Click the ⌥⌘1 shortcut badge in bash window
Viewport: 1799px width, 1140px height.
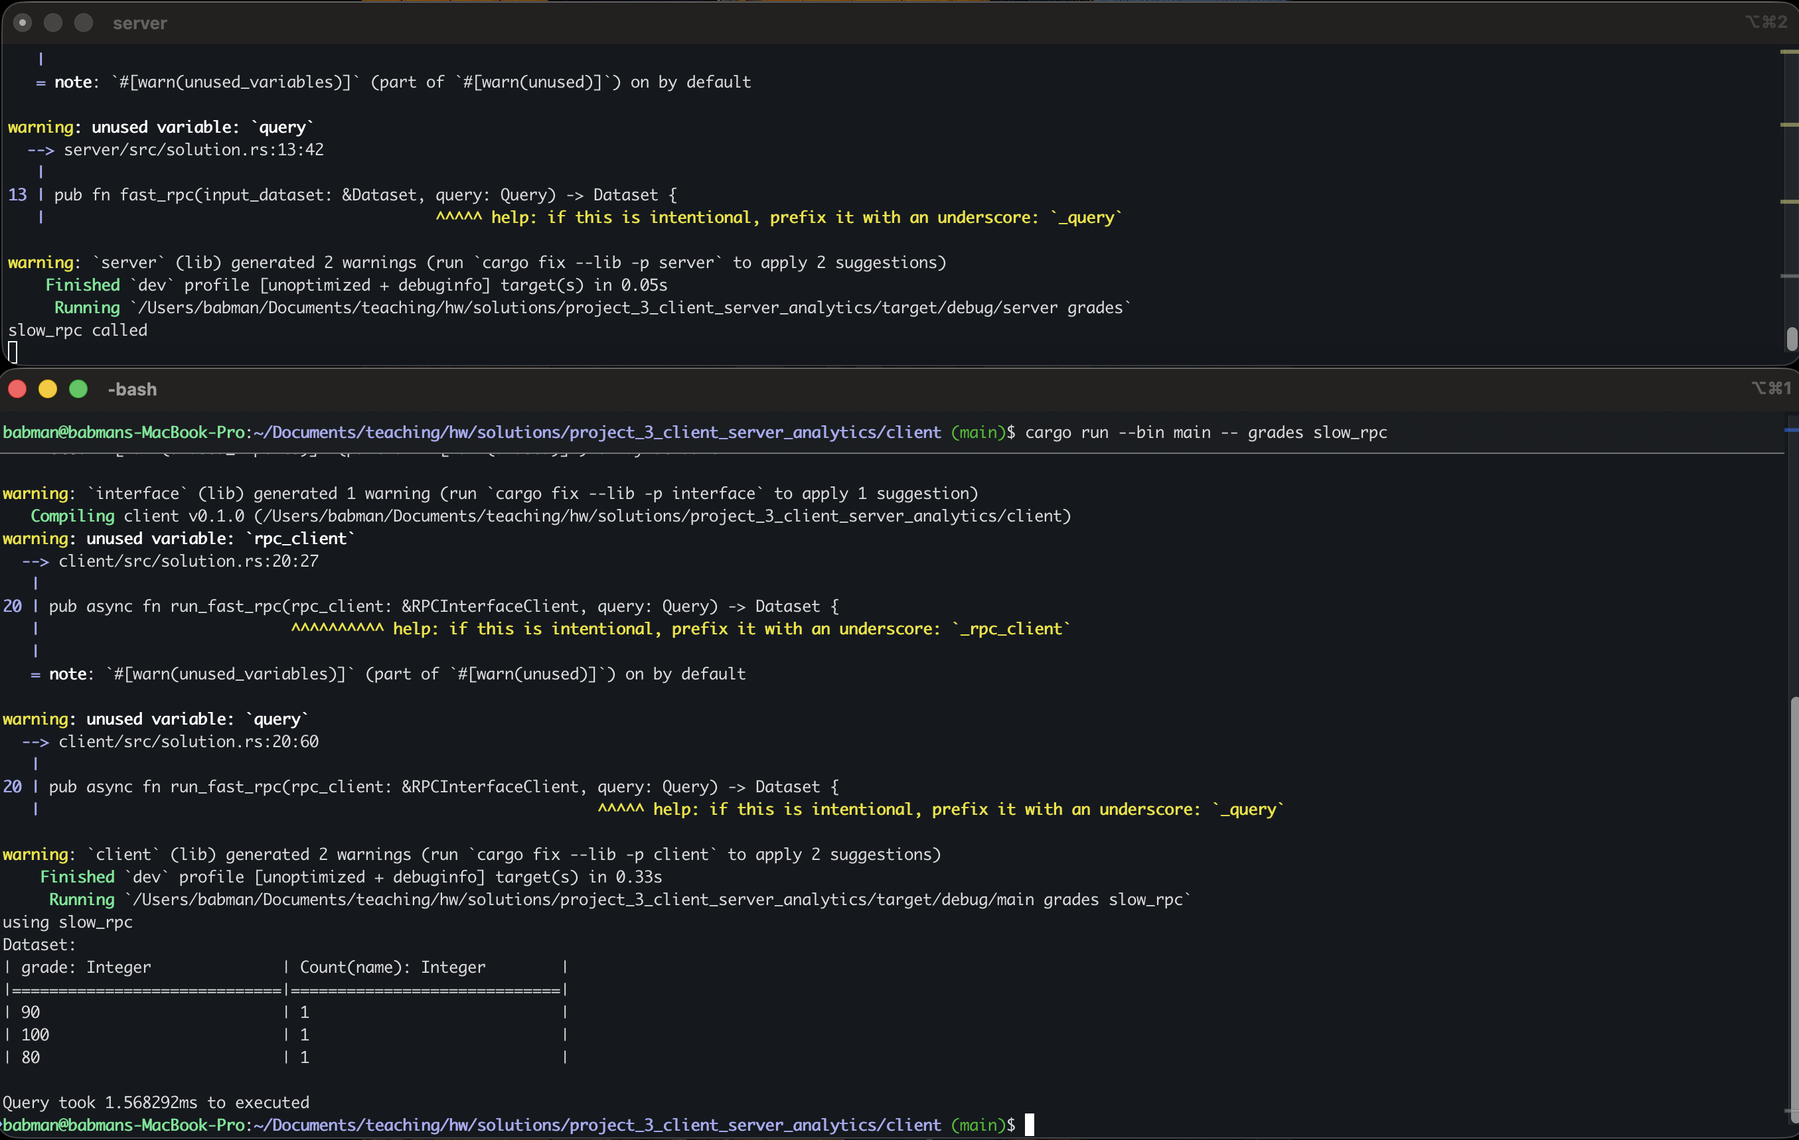click(1772, 388)
